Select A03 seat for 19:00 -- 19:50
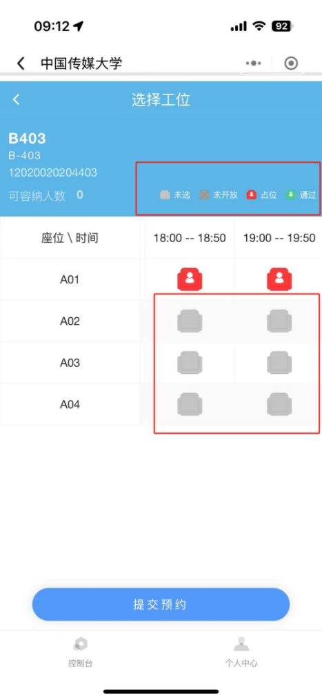 click(279, 363)
